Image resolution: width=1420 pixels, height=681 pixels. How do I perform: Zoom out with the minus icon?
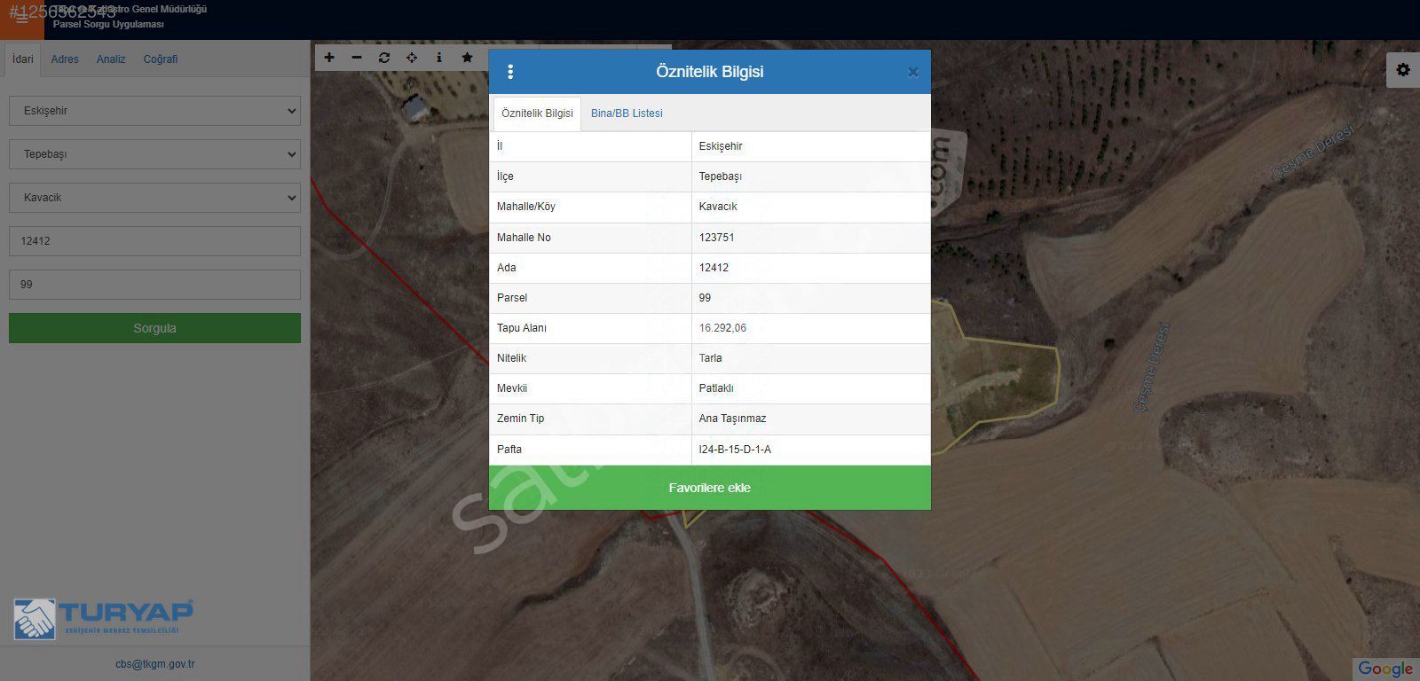[x=357, y=58]
